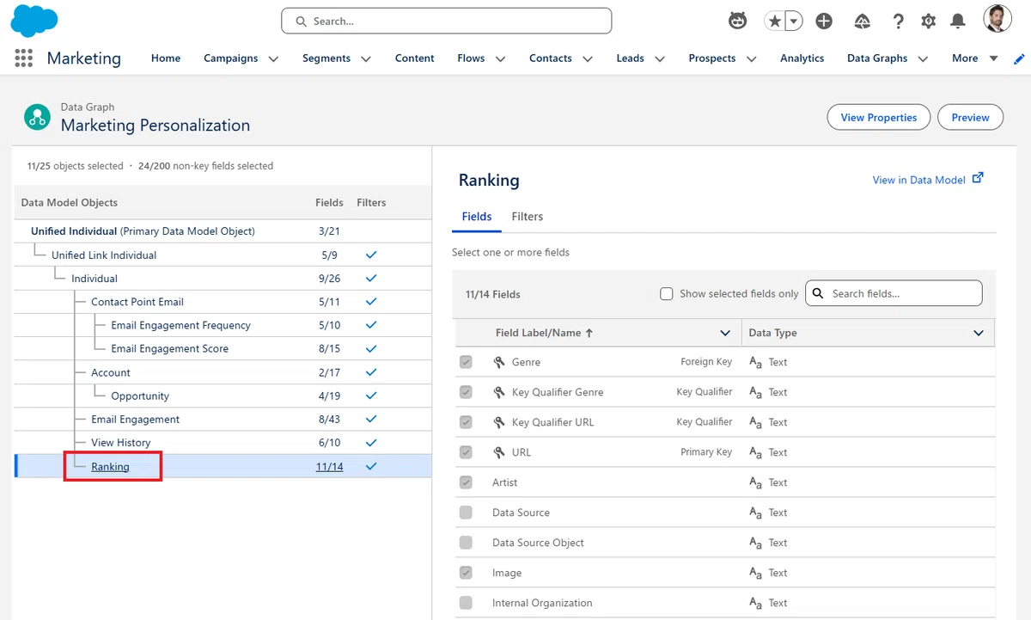Check the Internal Organization checkbox
This screenshot has width=1031, height=620.
pos(466,603)
